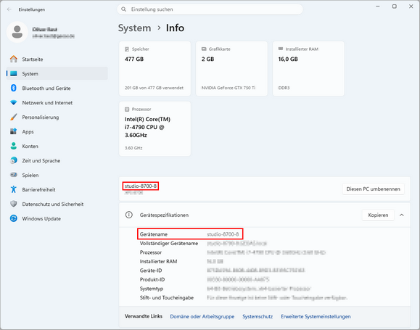Image resolution: width=420 pixels, height=330 pixels.
Task: Click Diesen PC umbenennen button
Action: click(x=373, y=189)
